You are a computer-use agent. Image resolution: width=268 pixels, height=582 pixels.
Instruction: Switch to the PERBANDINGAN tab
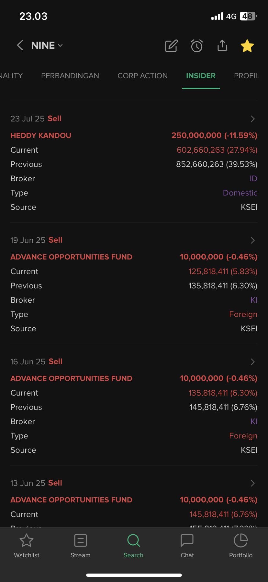pos(70,76)
